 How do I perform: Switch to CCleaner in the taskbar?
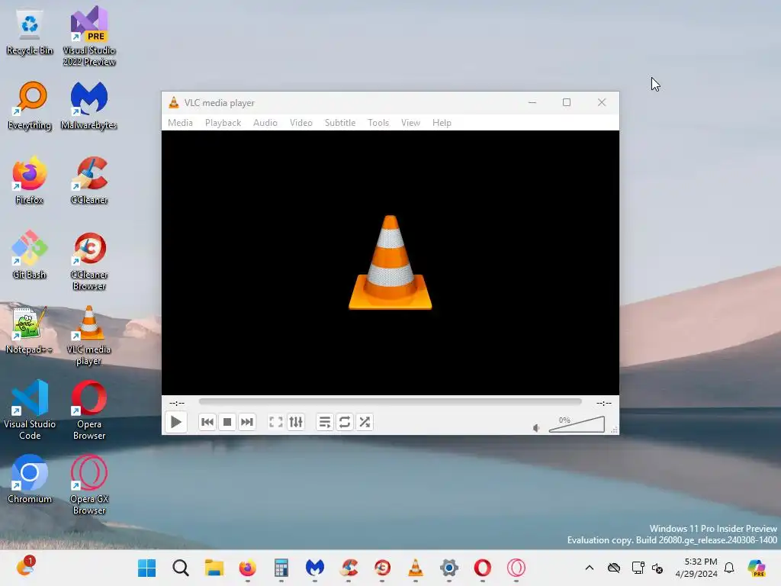pos(349,568)
